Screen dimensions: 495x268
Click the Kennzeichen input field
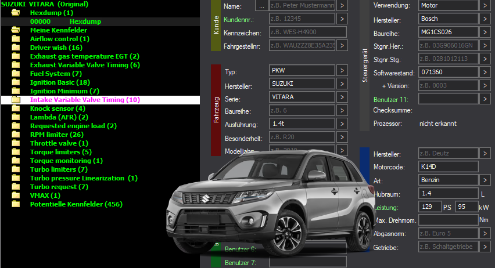pos(308,32)
